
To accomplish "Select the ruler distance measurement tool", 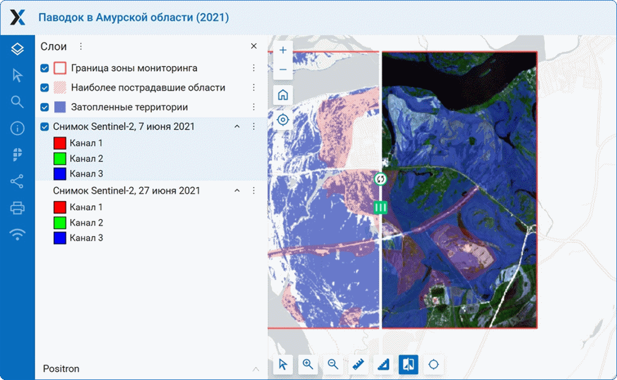I will point(358,364).
